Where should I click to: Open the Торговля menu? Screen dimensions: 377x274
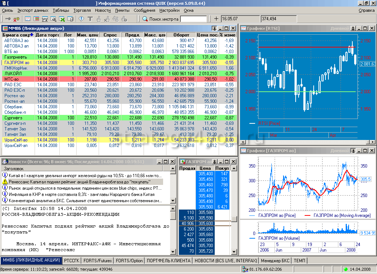[x=82, y=10]
